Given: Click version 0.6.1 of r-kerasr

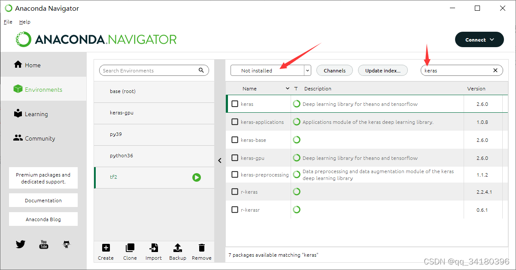Looking at the screenshot, I should 482,210.
